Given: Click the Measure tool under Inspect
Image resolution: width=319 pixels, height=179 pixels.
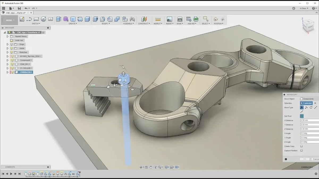Looking at the screenshot, I should pos(158,19).
